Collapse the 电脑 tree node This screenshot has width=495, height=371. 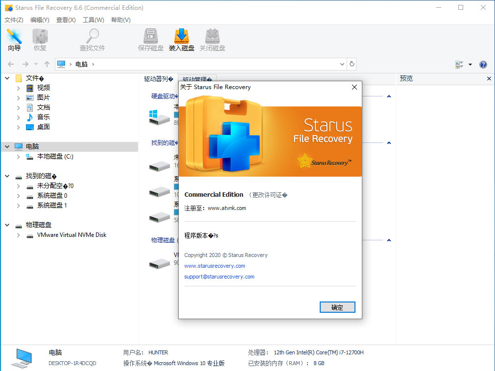(7, 147)
